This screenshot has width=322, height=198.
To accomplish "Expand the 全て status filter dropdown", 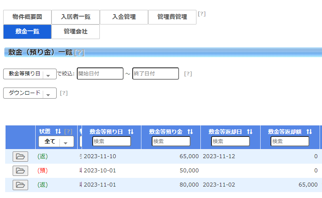I will coord(56,142).
